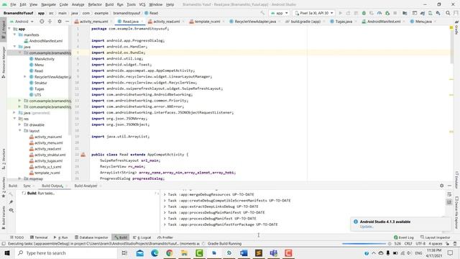Viewport: 460px width, 259px height.
Task: Collapse the res folder
Action: [x=14, y=119]
